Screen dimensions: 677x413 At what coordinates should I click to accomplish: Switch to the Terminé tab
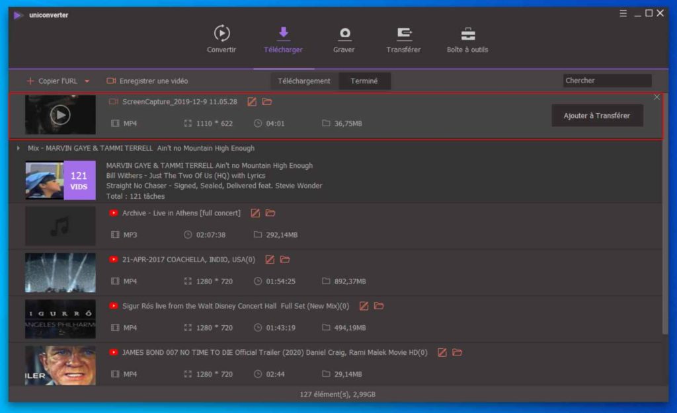[x=364, y=81]
